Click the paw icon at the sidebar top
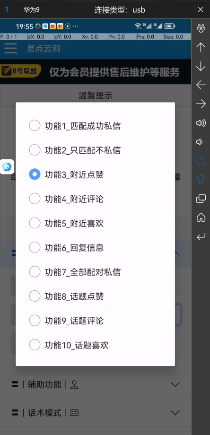Image resolution: width=210 pixels, height=435 pixels. tap(201, 28)
